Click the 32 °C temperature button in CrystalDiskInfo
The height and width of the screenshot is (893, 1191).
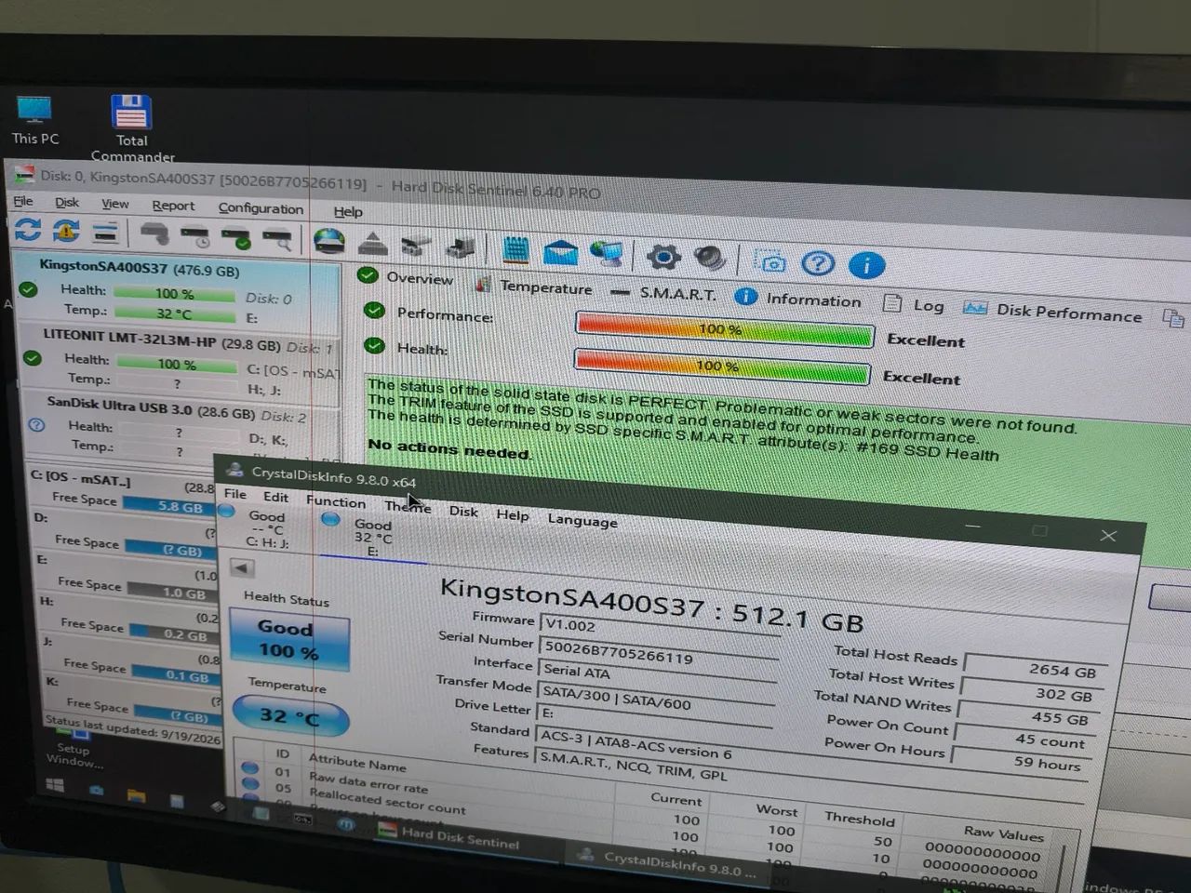[289, 716]
